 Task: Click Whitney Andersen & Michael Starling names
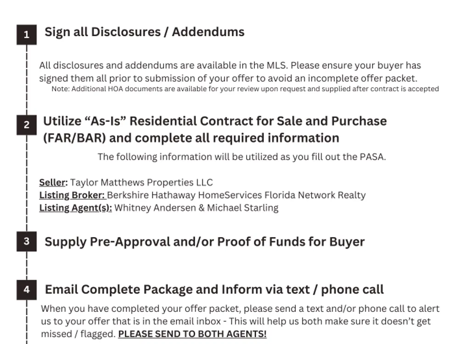click(196, 208)
